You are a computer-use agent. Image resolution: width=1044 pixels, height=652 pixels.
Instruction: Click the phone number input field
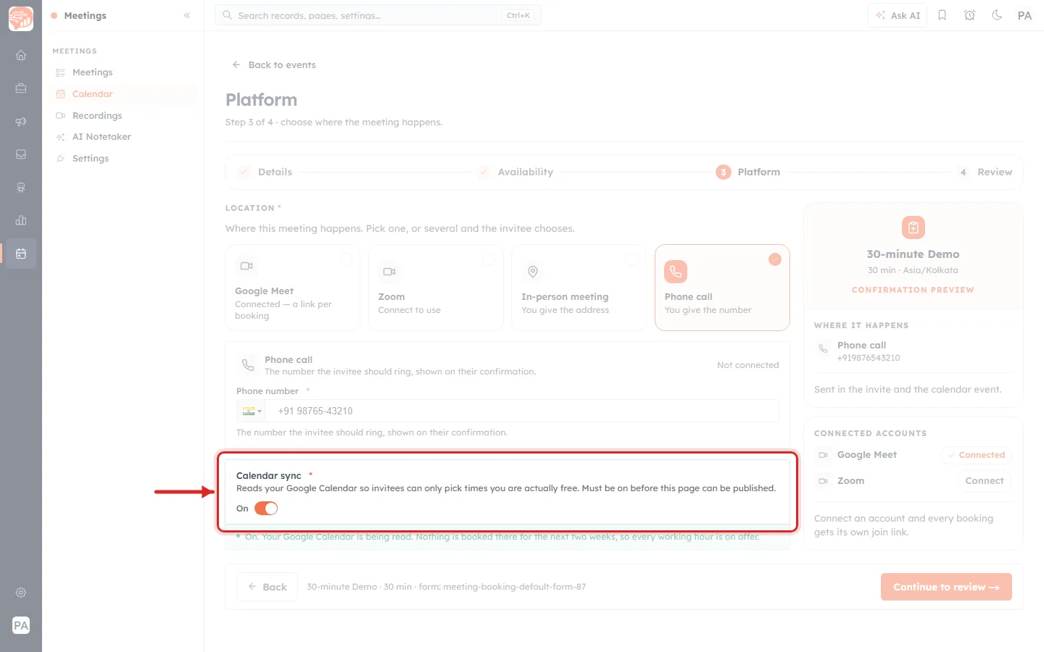[x=523, y=411]
